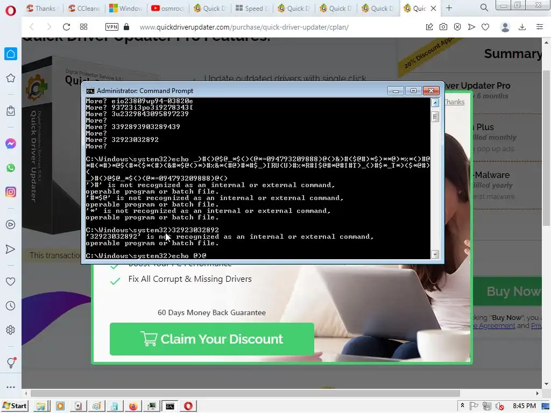The image size is (551, 413).
Task: Open Instagram in the sidebar
Action: pos(11,192)
